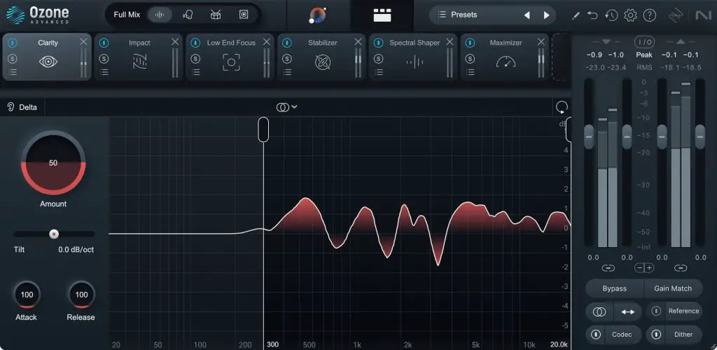
Task: Toggle the Stabilizer module power button
Action: [287, 43]
